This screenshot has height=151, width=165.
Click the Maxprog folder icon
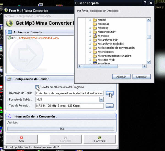tap(95, 28)
